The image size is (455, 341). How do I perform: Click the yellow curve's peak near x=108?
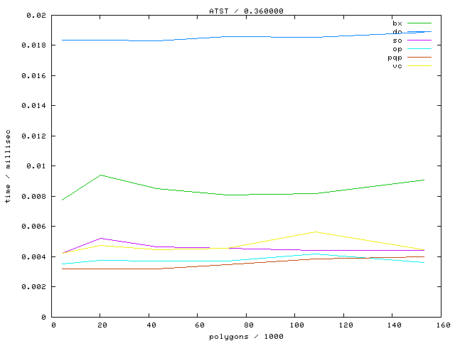coord(314,232)
